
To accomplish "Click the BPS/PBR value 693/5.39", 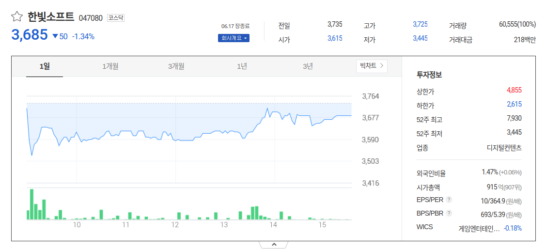I will point(492,215).
